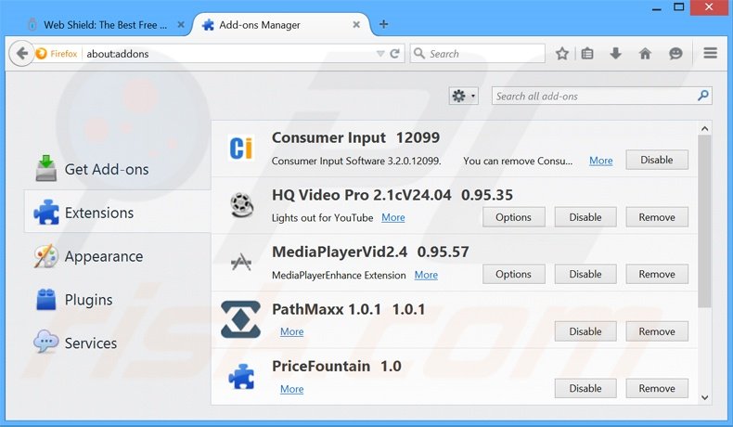Click the about:addons address field
This screenshot has width=733, height=427.
coord(229,54)
